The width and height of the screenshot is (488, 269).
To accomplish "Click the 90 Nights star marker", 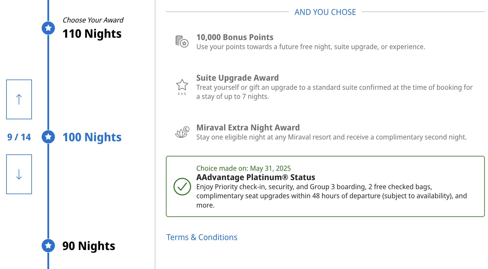I will (x=48, y=246).
